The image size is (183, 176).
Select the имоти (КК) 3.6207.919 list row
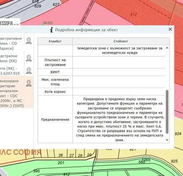coord(12,71)
